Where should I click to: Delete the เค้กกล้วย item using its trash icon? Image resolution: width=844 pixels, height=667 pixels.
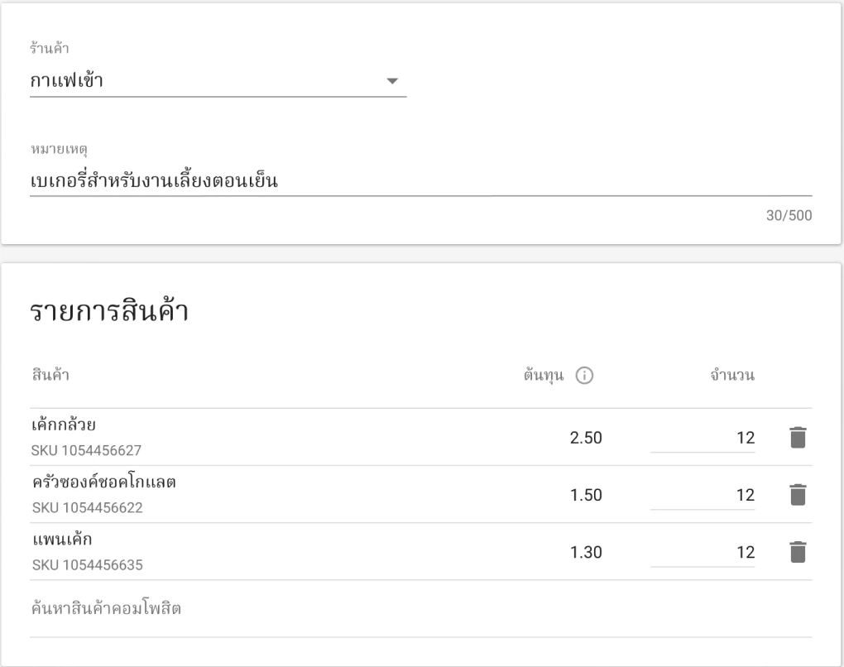click(x=797, y=437)
